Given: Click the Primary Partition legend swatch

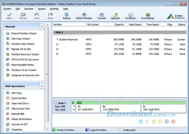Looking at the screenshot, I should [54, 130].
